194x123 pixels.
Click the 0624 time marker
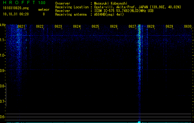tap(77, 26)
